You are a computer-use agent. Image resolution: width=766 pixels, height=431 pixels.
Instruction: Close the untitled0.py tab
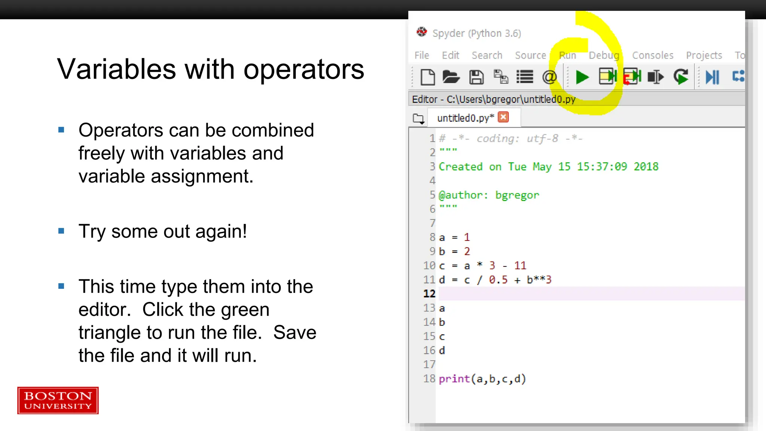coord(503,117)
